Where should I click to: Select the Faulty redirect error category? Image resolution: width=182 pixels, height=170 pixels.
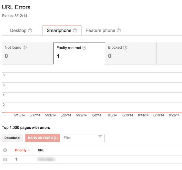(x=79, y=53)
